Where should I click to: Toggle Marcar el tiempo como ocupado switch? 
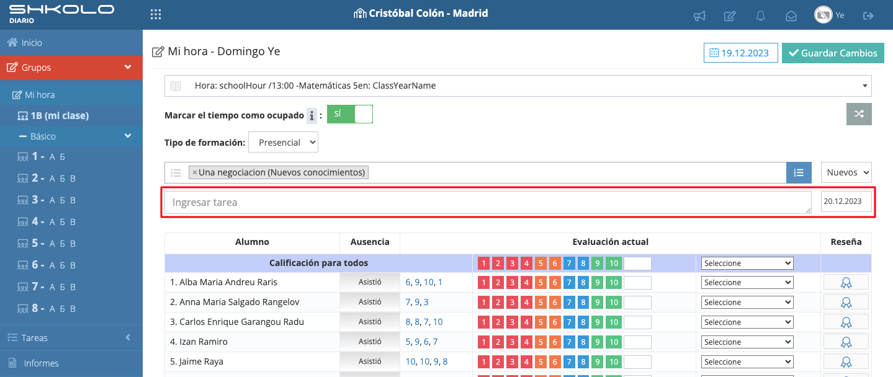click(349, 114)
